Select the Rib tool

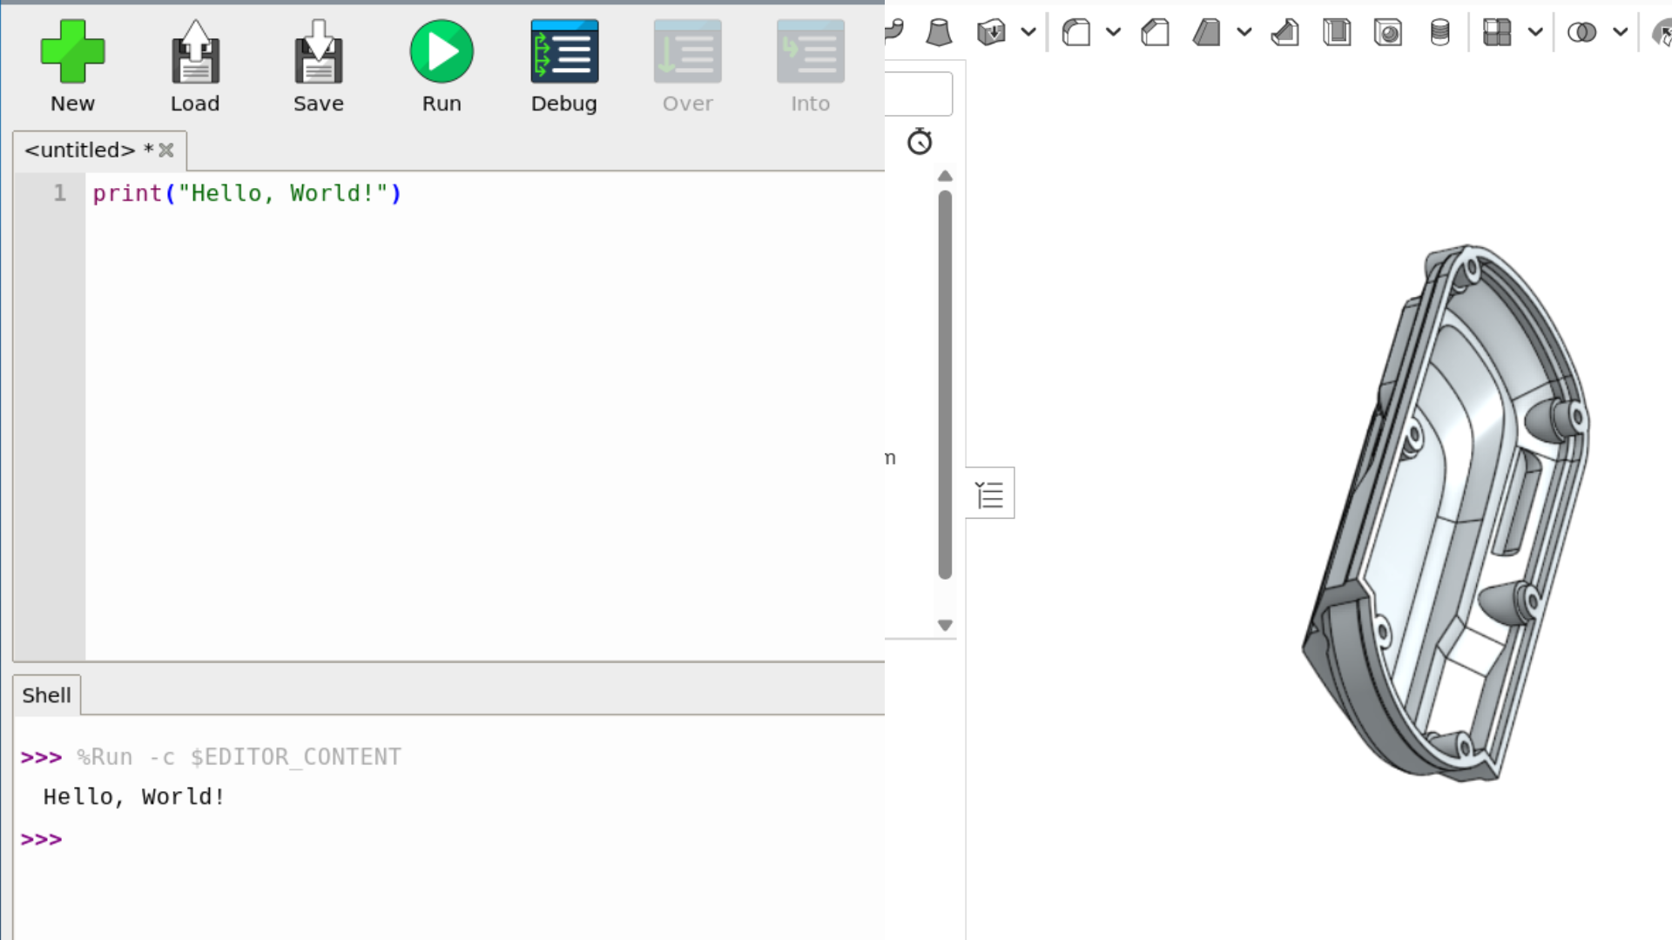[1284, 33]
